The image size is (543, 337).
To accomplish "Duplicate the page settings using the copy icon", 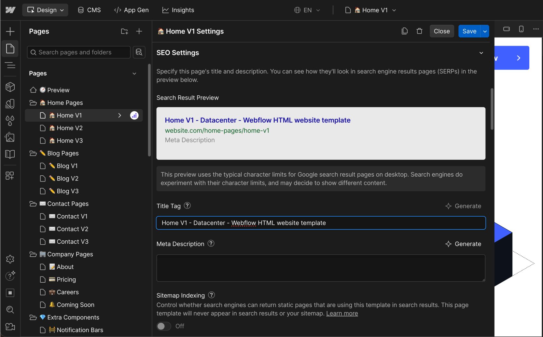I will [404, 31].
